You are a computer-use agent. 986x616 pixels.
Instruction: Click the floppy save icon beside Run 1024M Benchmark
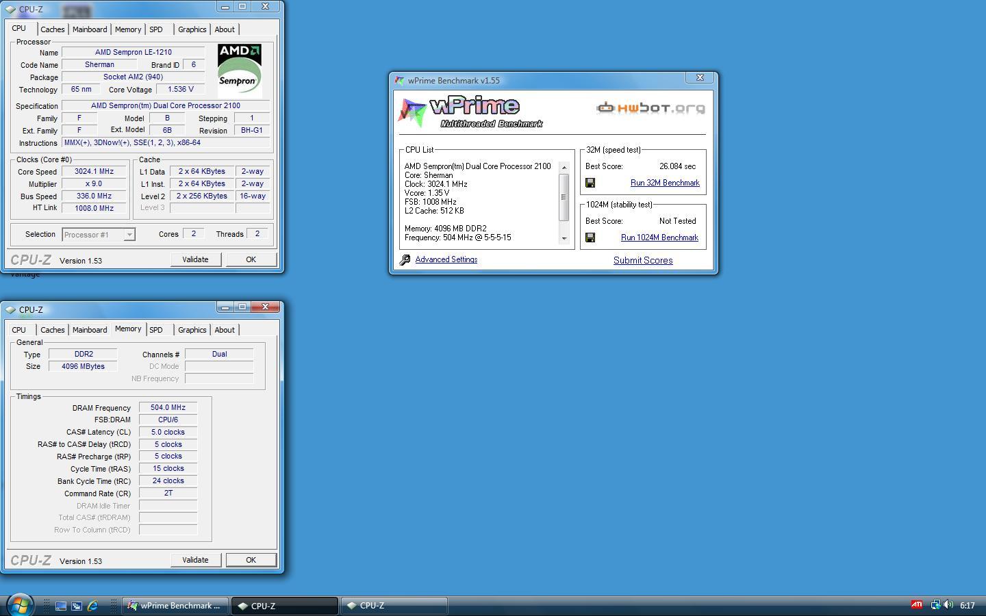coord(590,238)
